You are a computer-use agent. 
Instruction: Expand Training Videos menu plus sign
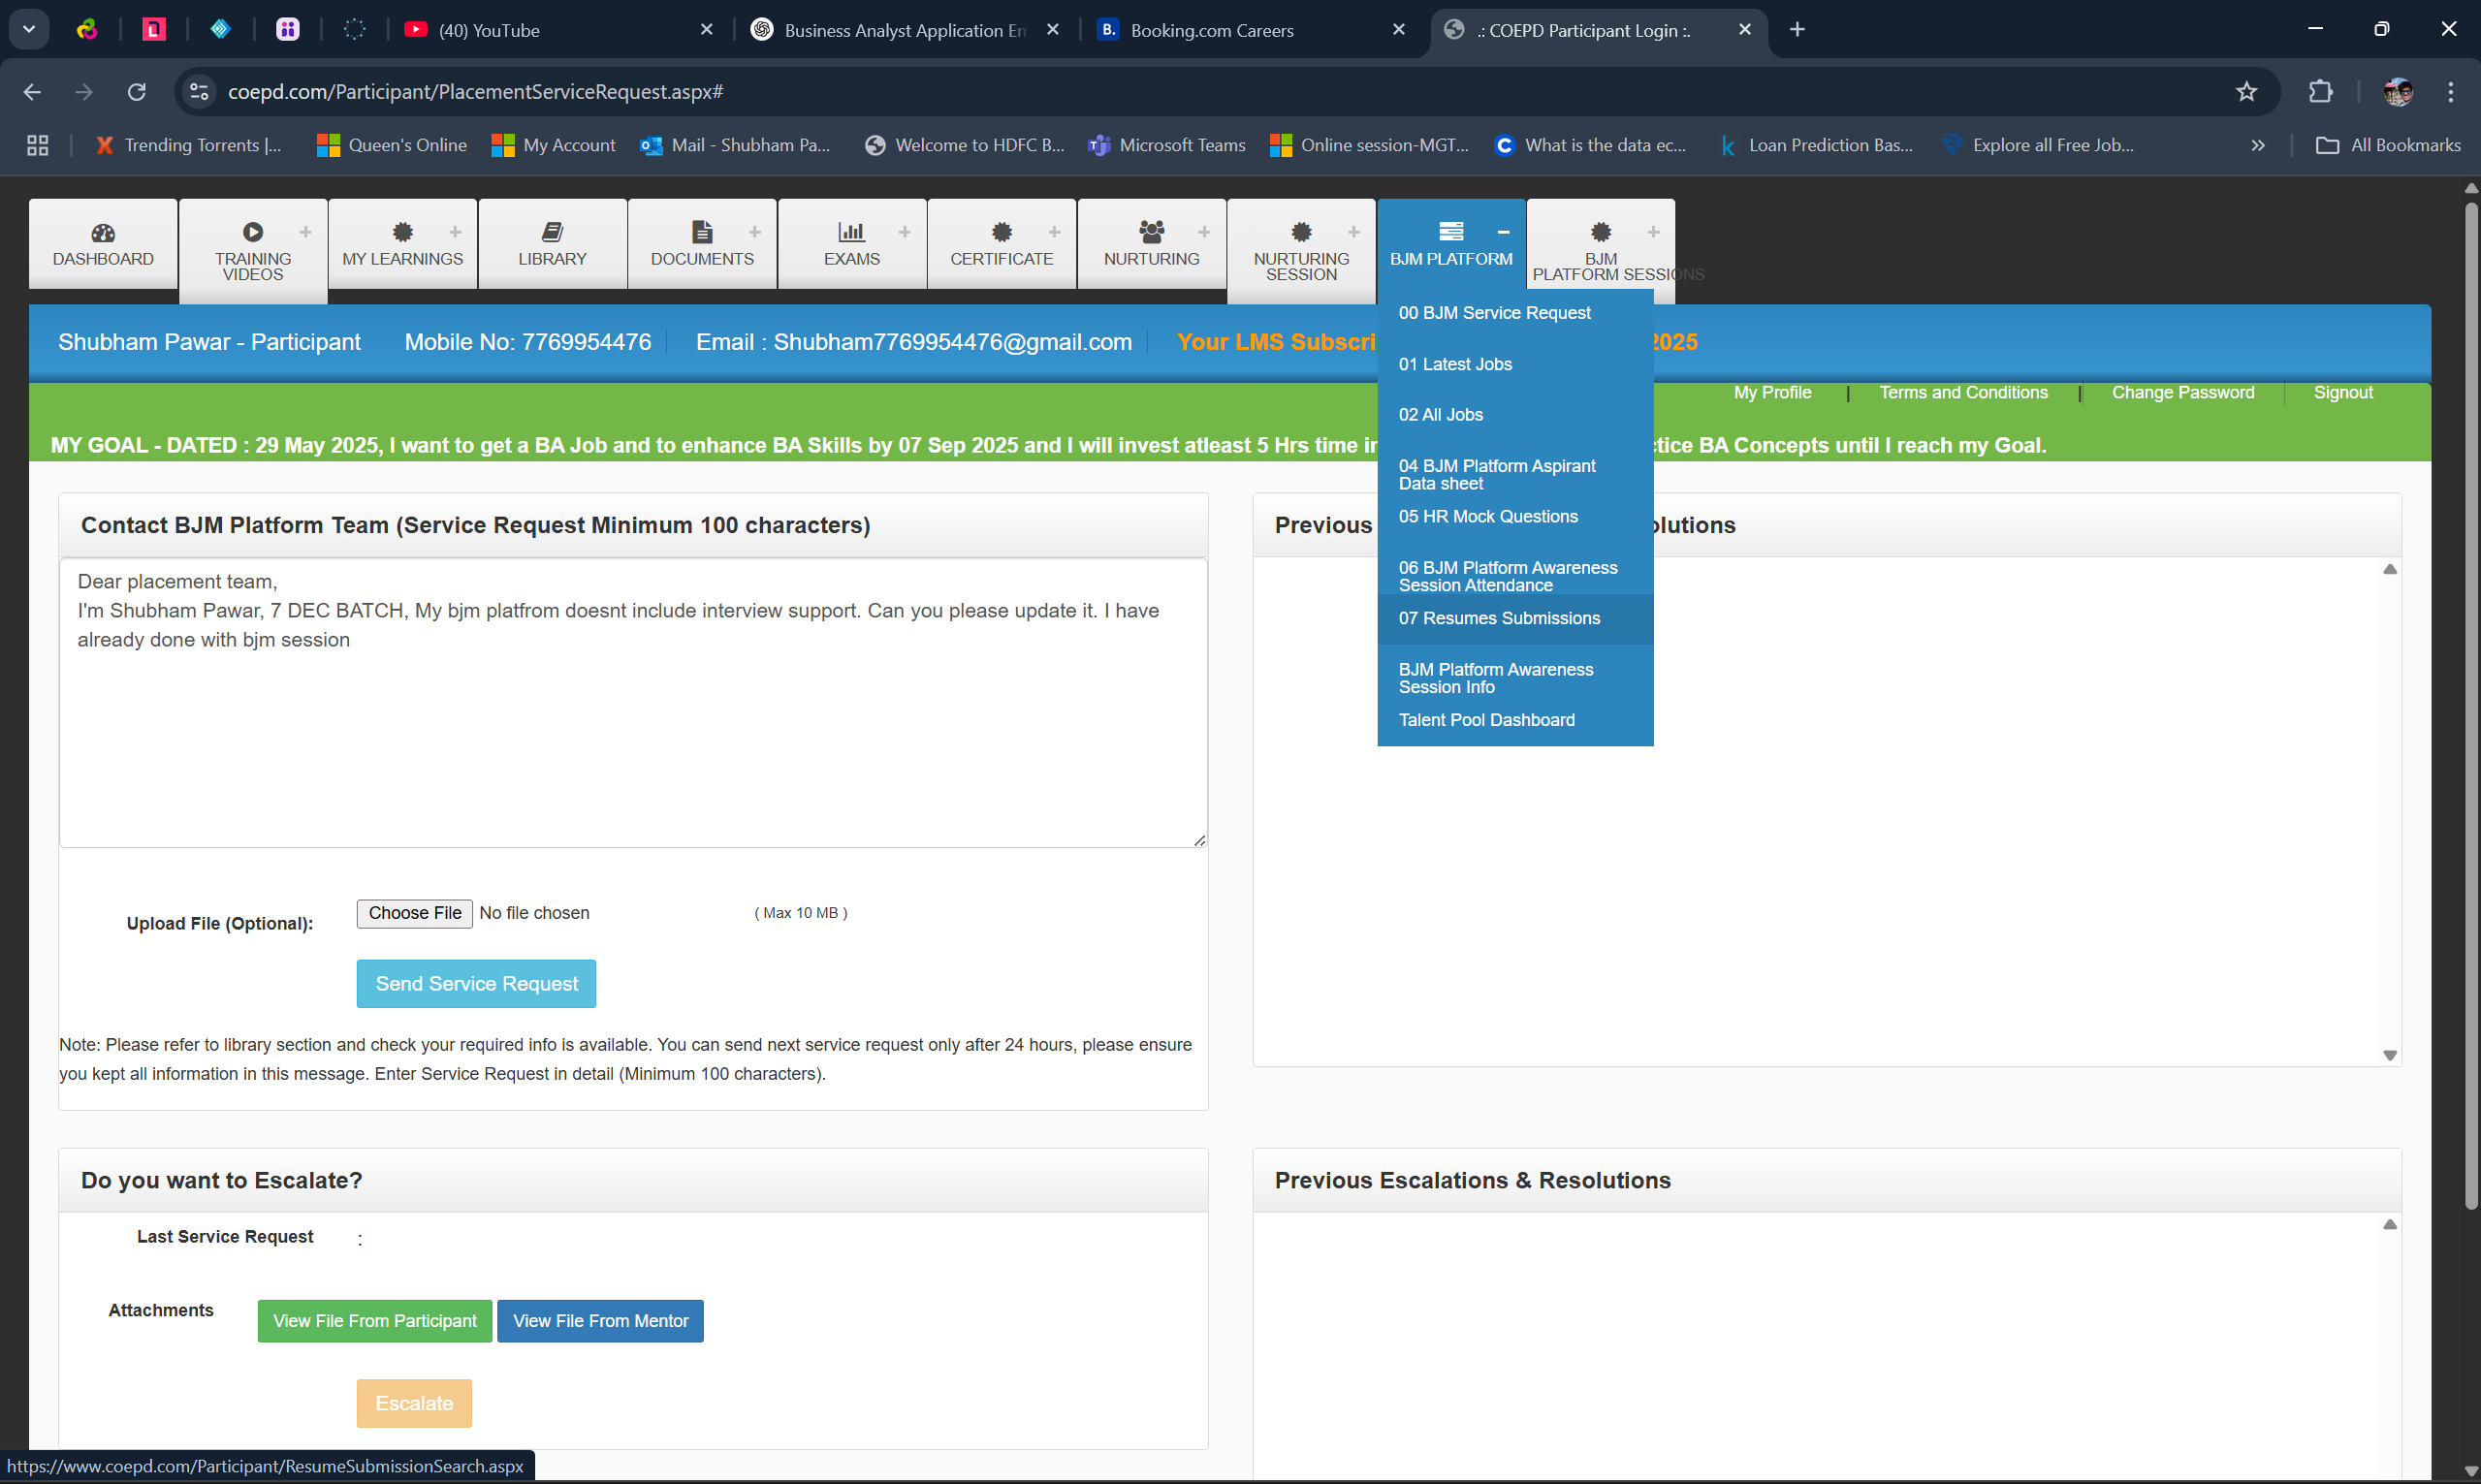[x=306, y=232]
